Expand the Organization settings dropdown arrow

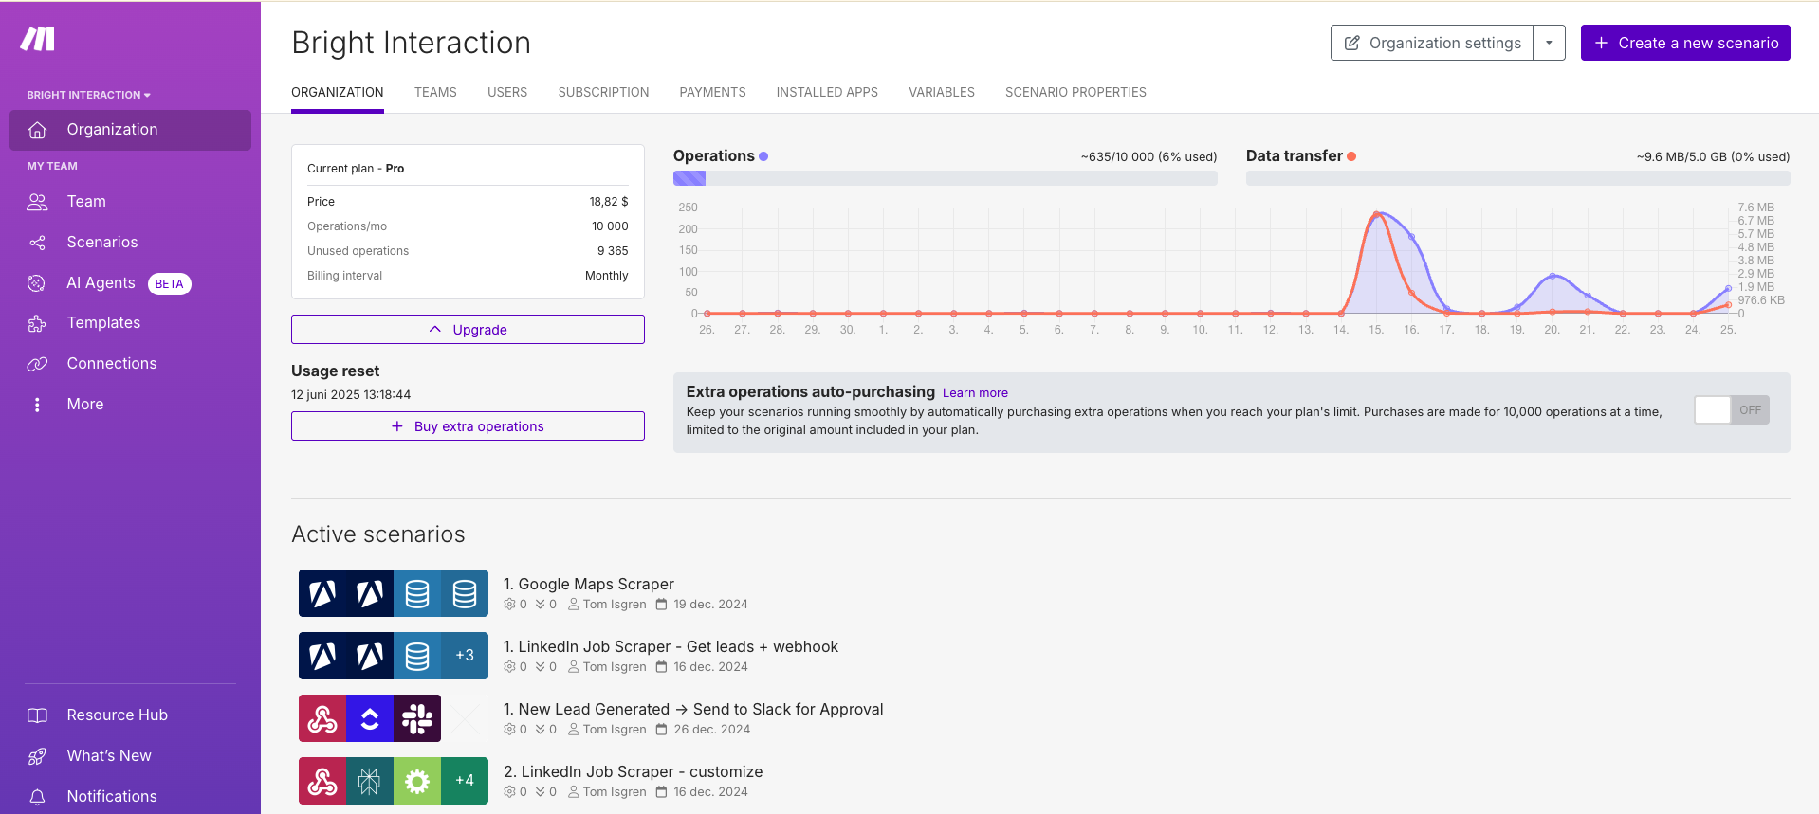coord(1549,43)
